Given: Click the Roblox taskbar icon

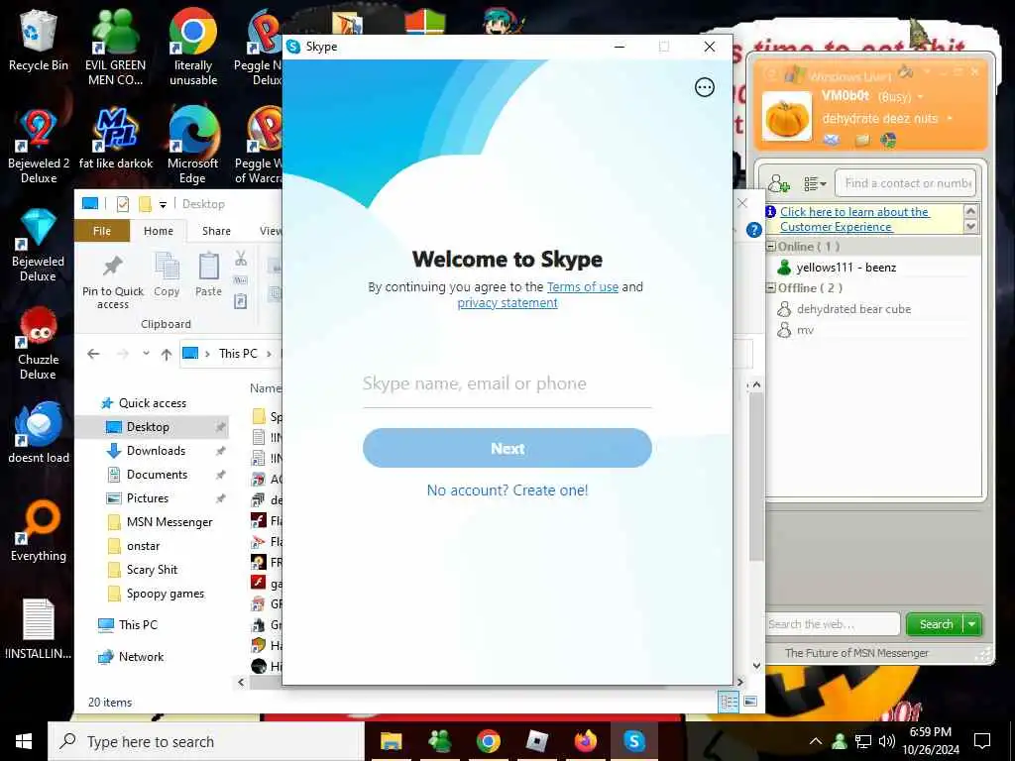Looking at the screenshot, I should [x=536, y=741].
